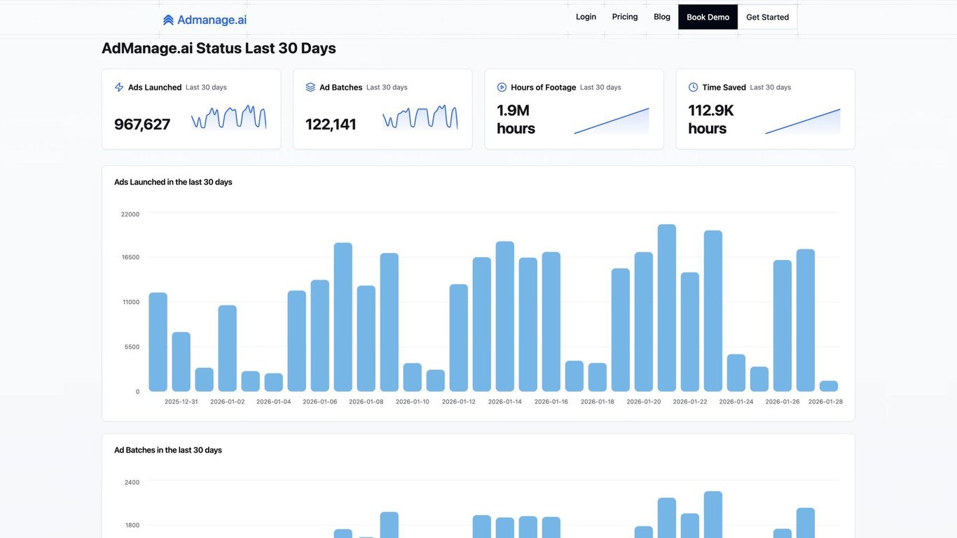Image resolution: width=957 pixels, height=538 pixels.
Task: Go to the Pricing page
Action: tap(625, 17)
